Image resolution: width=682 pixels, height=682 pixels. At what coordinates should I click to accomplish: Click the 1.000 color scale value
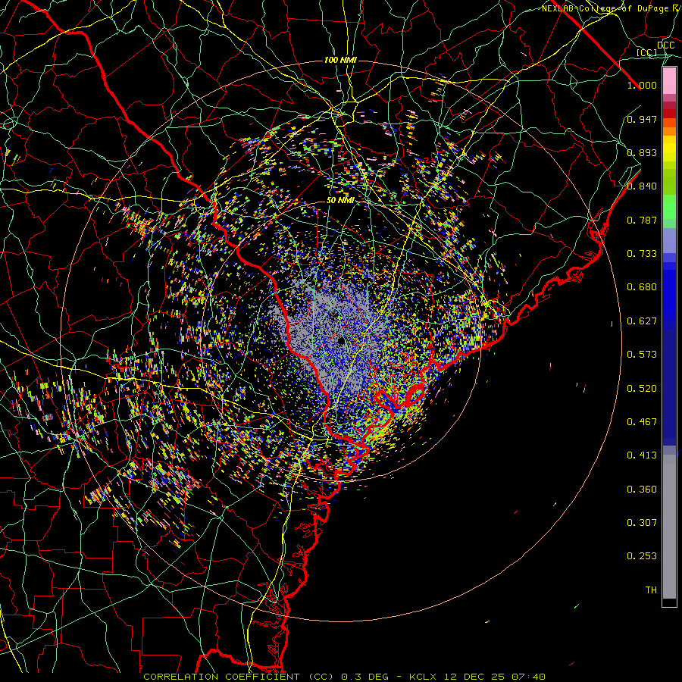pos(642,85)
